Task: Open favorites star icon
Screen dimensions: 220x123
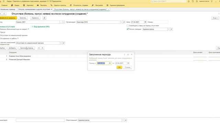Action: click(x=197, y=1)
